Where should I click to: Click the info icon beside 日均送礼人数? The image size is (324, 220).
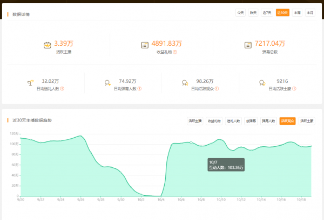(62, 88)
